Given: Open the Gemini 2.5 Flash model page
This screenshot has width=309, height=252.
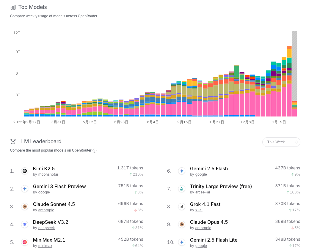Looking at the screenshot, I should [x=209, y=169].
